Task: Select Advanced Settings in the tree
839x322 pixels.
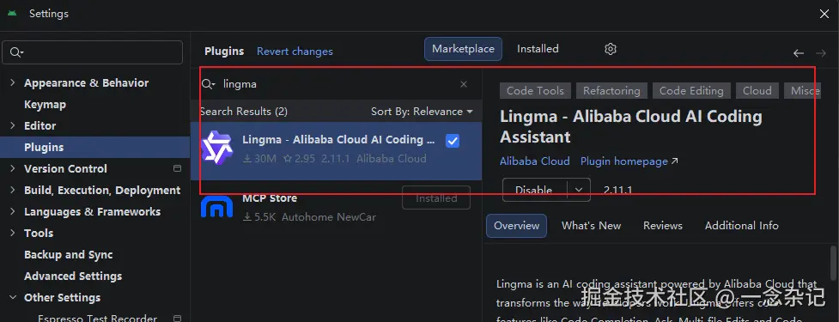Action: click(x=73, y=276)
